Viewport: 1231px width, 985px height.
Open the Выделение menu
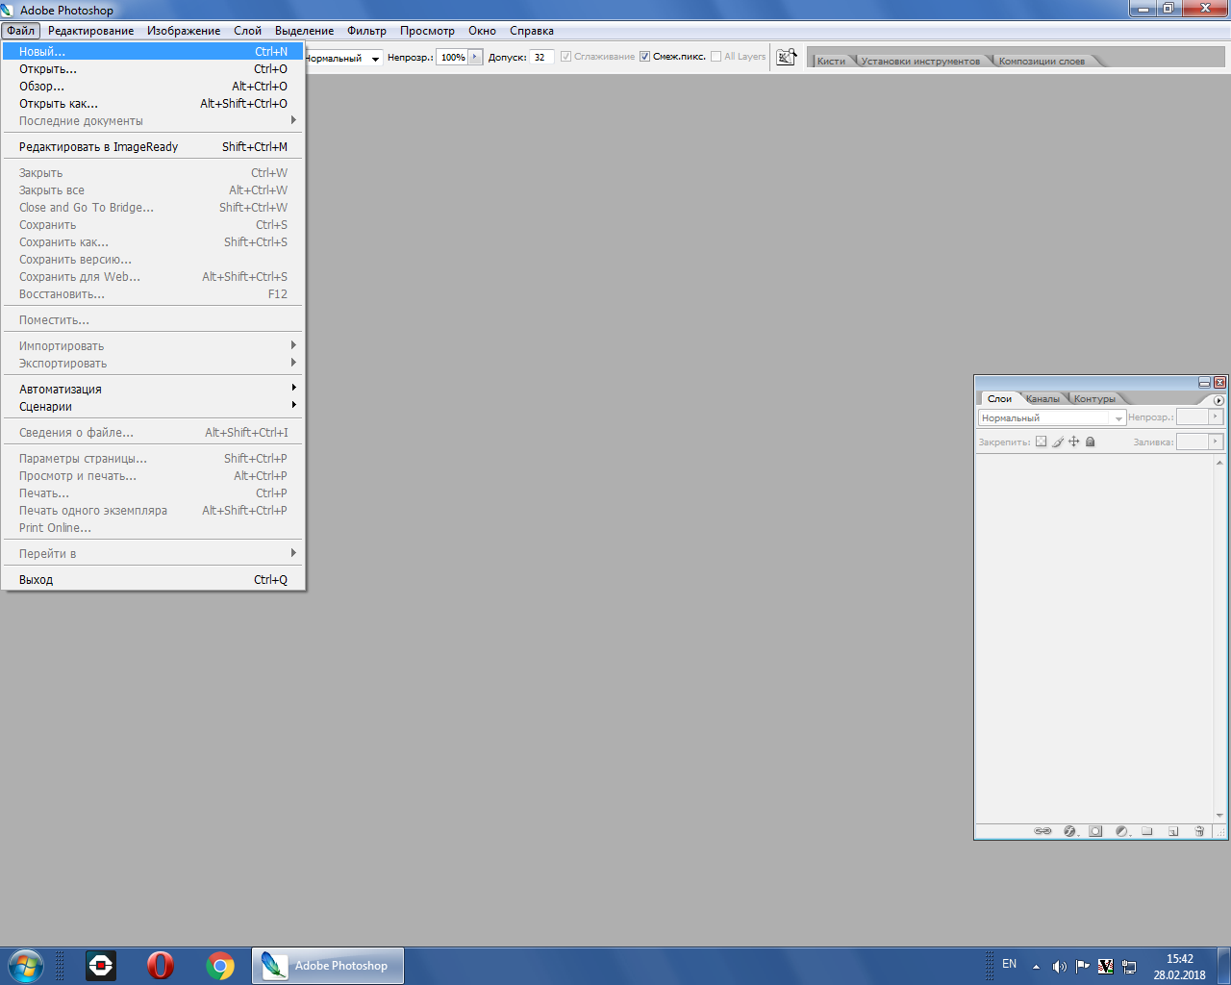click(x=304, y=31)
